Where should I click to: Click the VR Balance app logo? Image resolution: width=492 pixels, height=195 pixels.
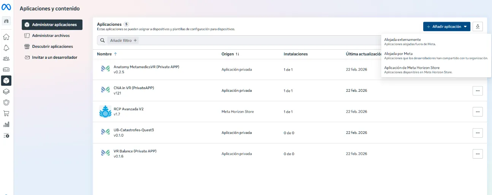(x=105, y=153)
